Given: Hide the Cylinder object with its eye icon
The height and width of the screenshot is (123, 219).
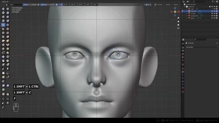Looking at the screenshot, I should point(215,14).
